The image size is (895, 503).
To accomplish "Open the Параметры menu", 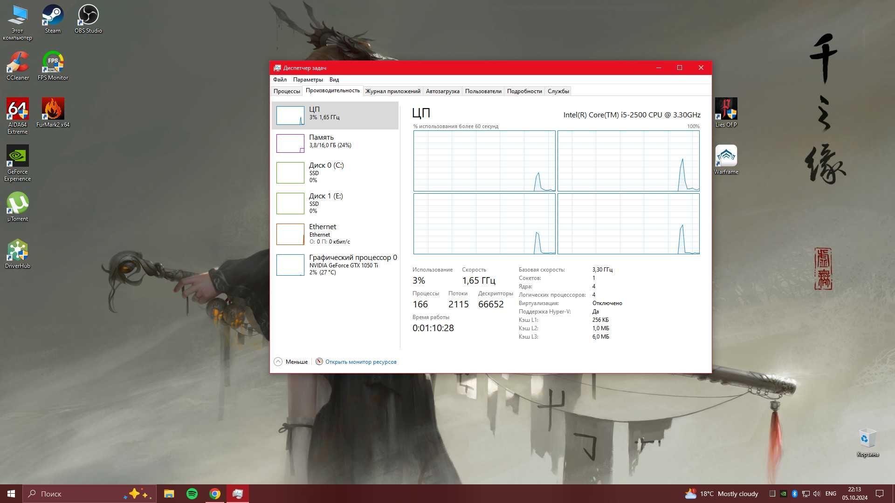I will 308,80.
